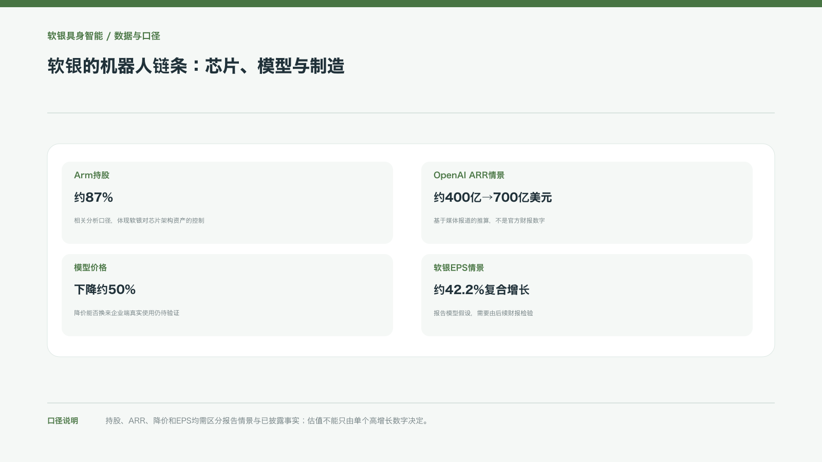Click the 软银EPS情景 card heading
Screen dimensions: 822x462
459,267
